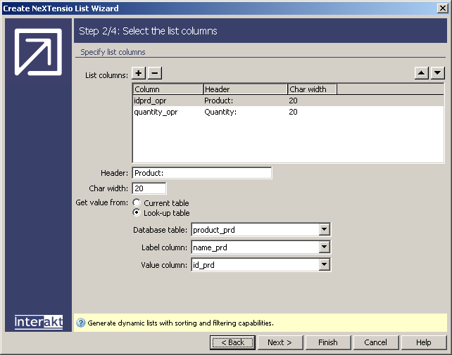The width and height of the screenshot is (452, 355).
Task: Click the plus button to add column
Action: (x=139, y=73)
